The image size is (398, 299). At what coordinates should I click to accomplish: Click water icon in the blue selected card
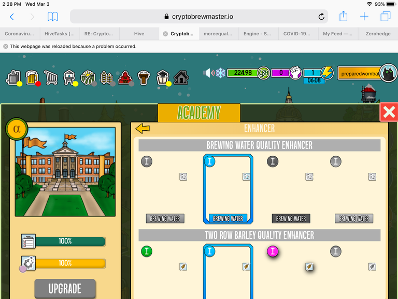click(246, 176)
